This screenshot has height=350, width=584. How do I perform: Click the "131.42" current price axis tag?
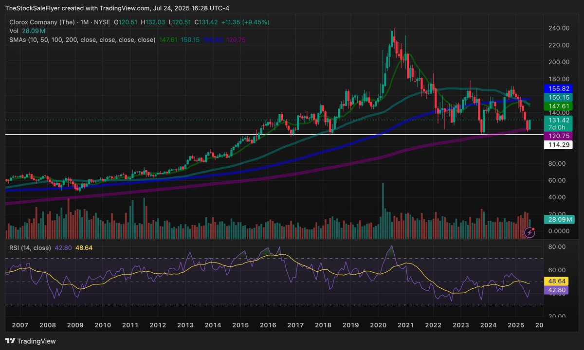point(559,120)
